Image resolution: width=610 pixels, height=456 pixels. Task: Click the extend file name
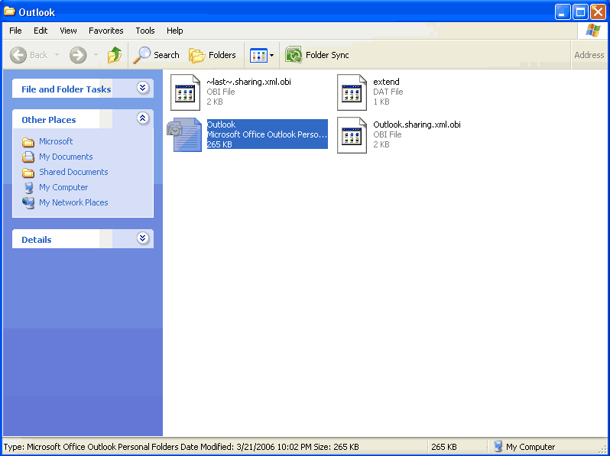coord(386,82)
